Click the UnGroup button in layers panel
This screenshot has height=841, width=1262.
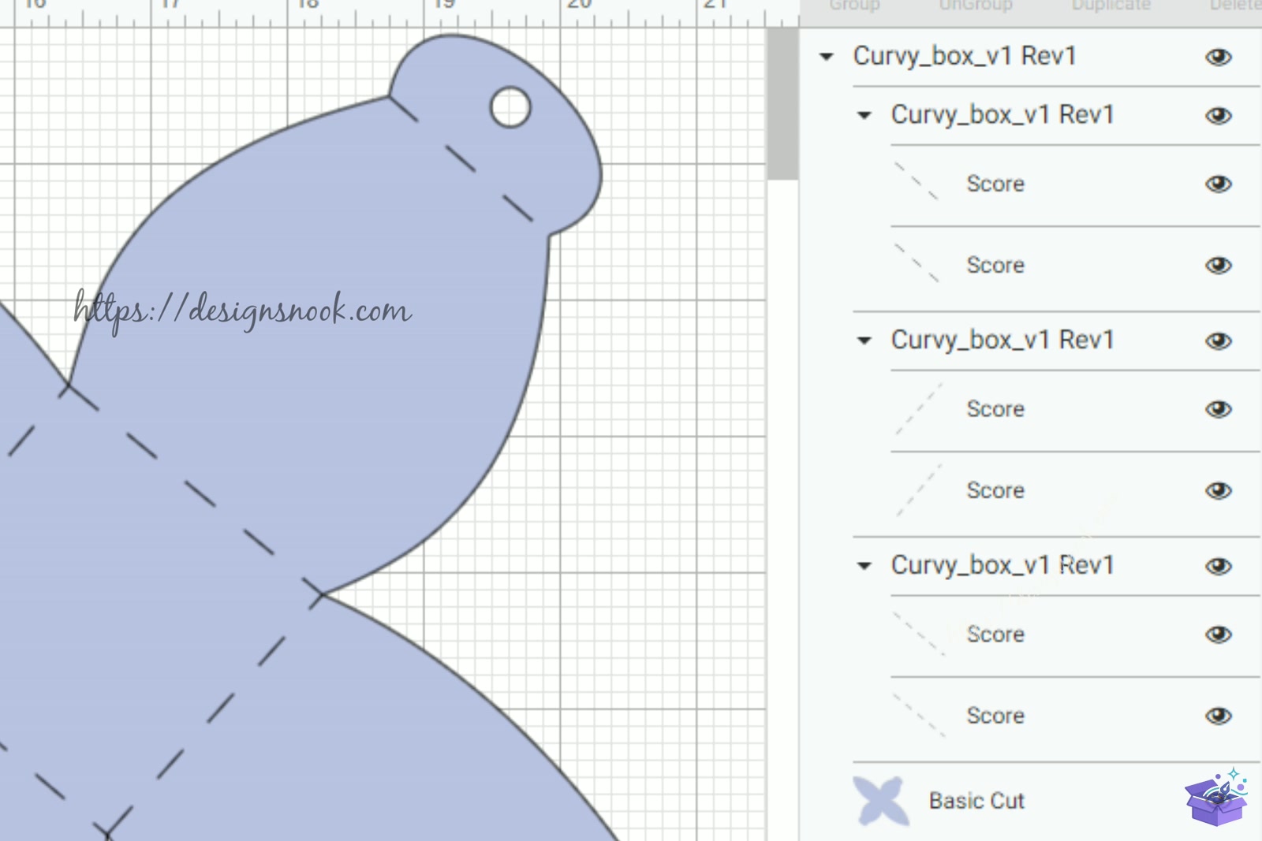pyautogui.click(x=976, y=6)
